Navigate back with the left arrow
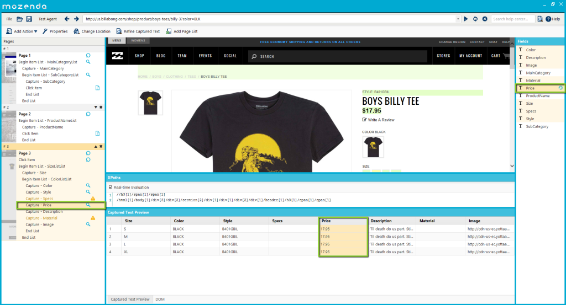Image resolution: width=566 pixels, height=305 pixels. tap(67, 19)
